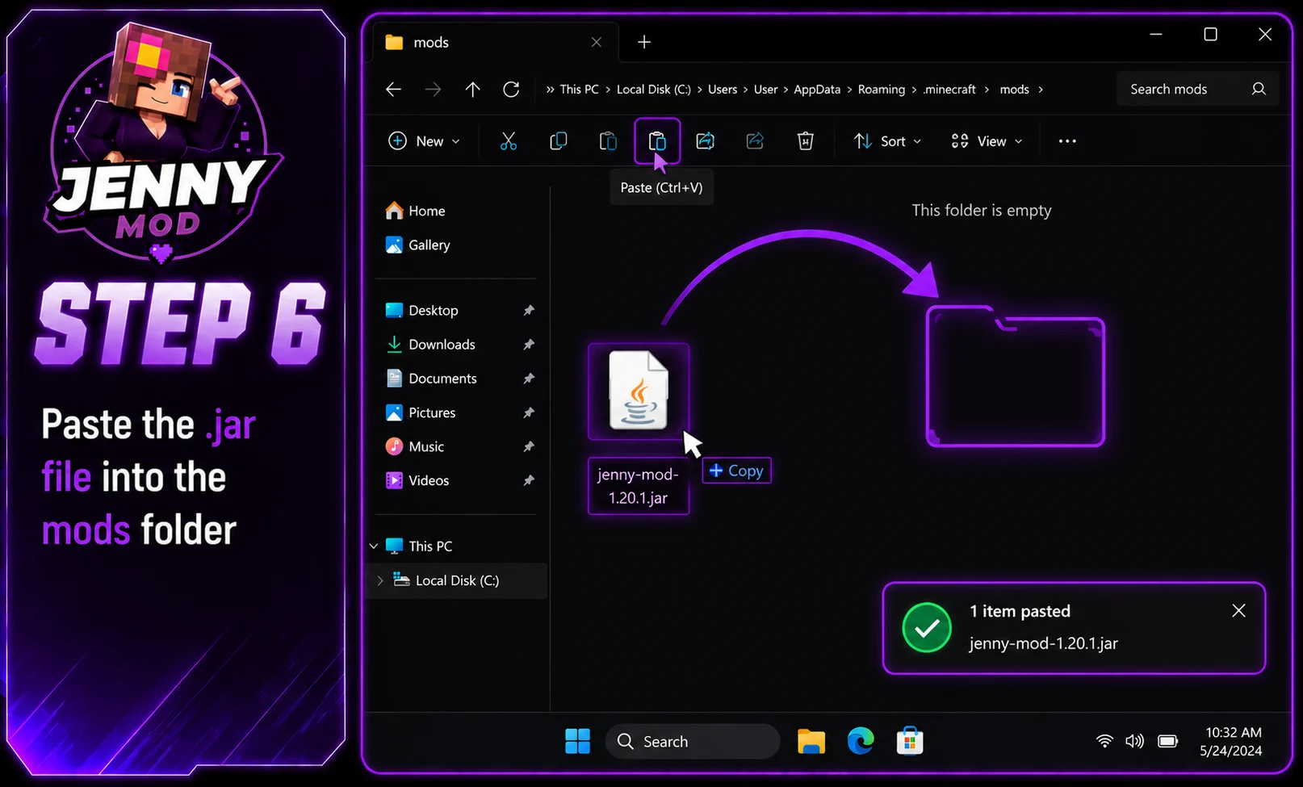Click the Delete trash can icon
The height and width of the screenshot is (787, 1303).
(805, 141)
